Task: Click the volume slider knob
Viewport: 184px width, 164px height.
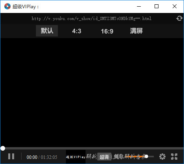Action: (146, 156)
